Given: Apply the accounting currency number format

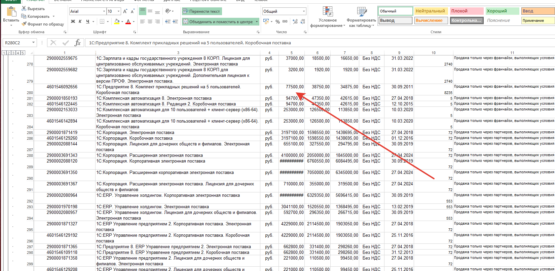Looking at the screenshot, I should 266,21.
